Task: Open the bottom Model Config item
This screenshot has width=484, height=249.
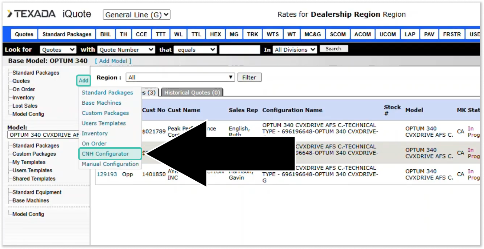Action: pyautogui.click(x=28, y=214)
